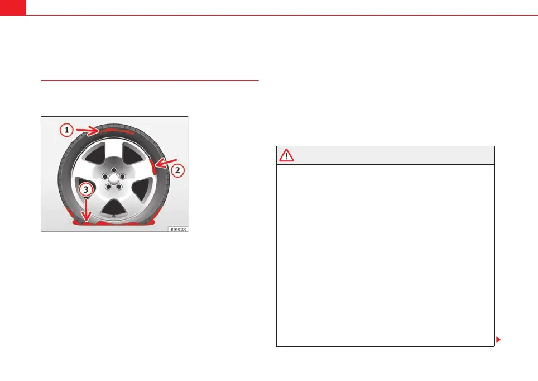538x381 pixels.
Task: Click the numbered callout circle 3
Action: [x=86, y=189]
